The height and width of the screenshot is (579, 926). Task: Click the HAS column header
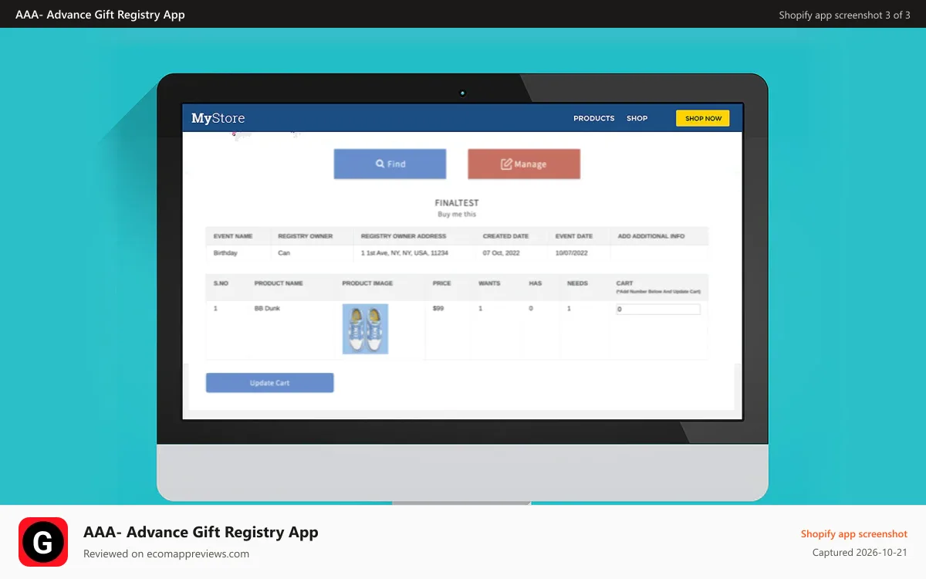[536, 283]
